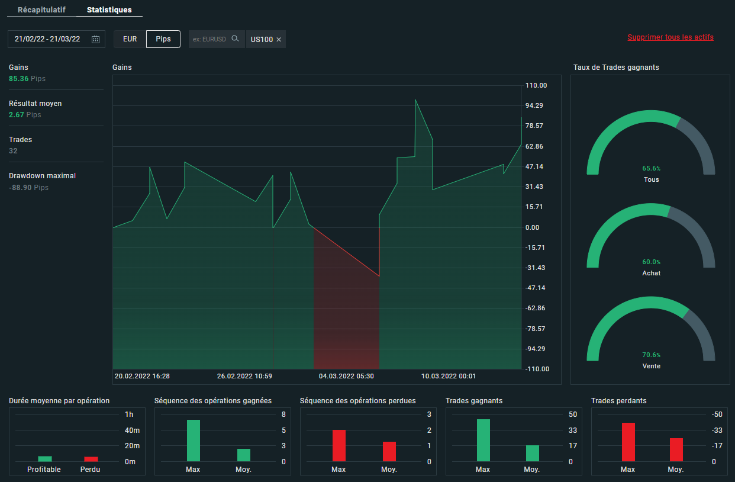Image resolution: width=735 pixels, height=482 pixels.
Task: Click the magnifier search icon
Action: point(235,39)
